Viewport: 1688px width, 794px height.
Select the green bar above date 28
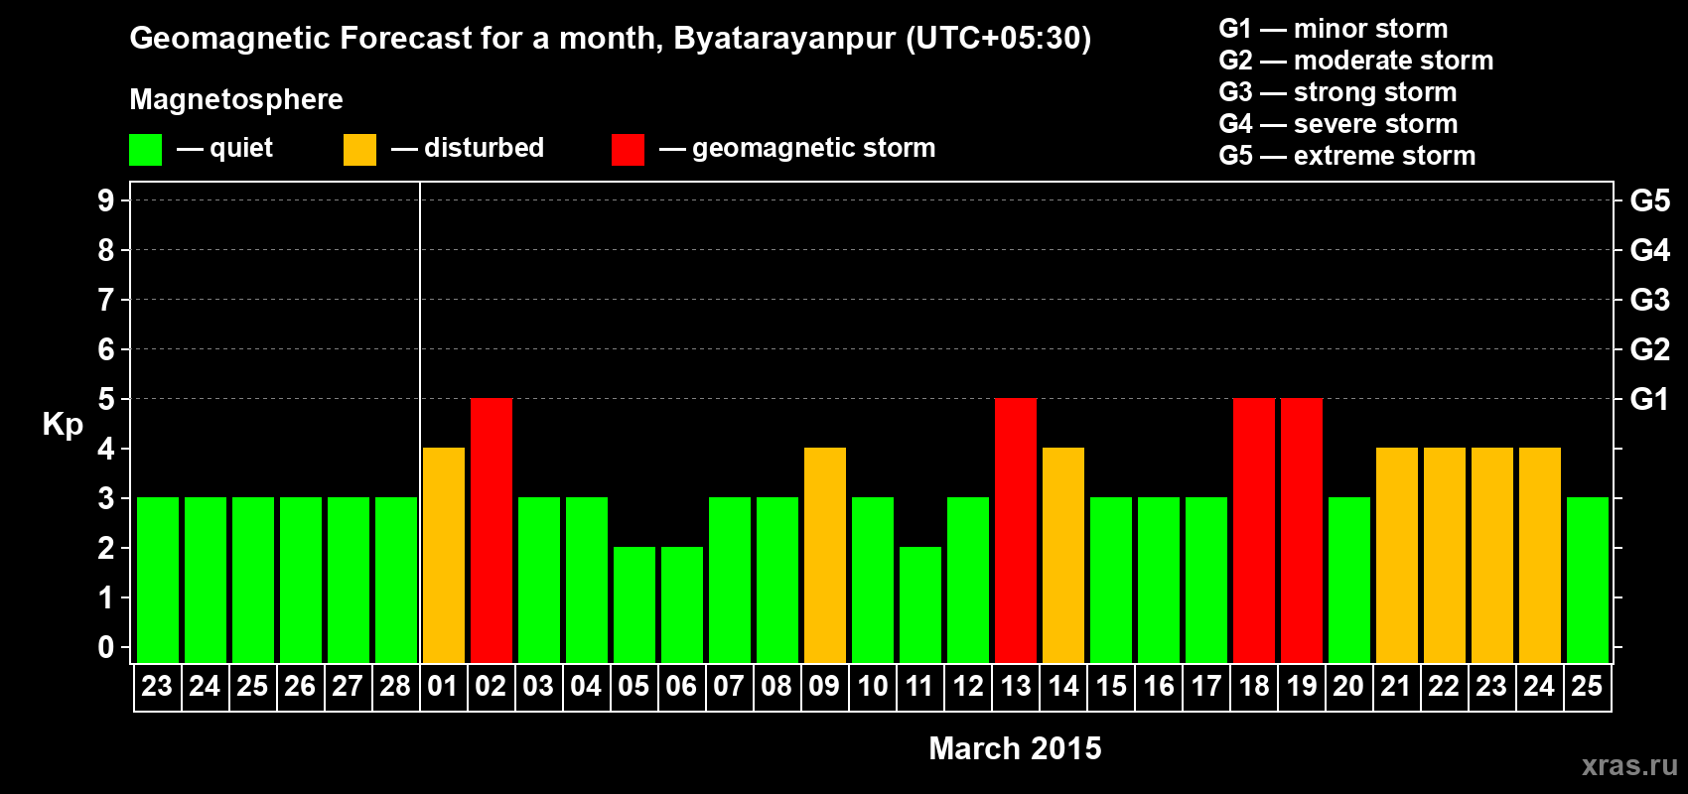pos(396,581)
